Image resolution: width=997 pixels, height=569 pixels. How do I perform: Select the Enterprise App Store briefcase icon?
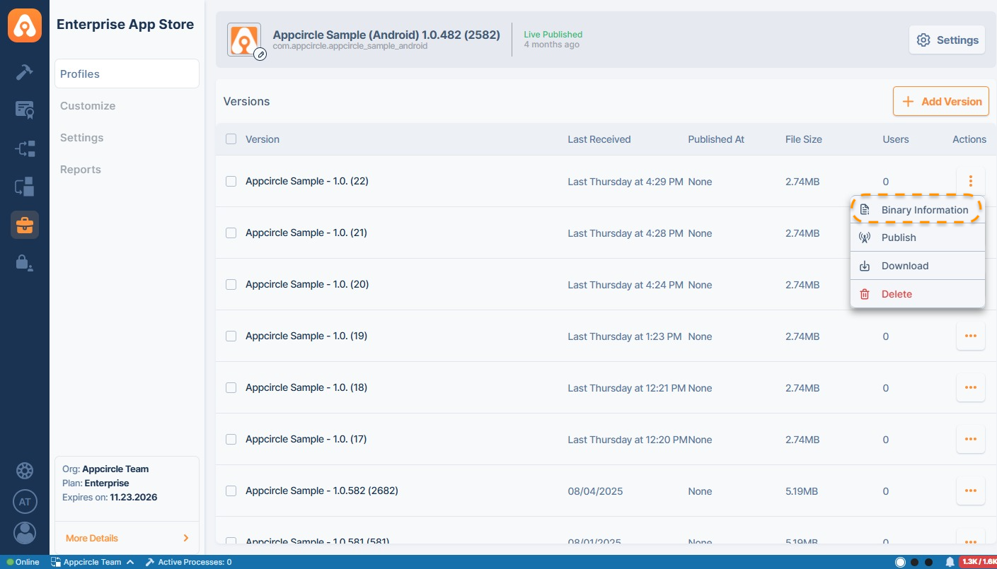point(25,225)
